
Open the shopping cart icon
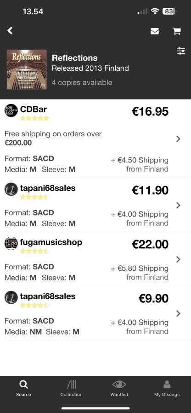(x=176, y=31)
